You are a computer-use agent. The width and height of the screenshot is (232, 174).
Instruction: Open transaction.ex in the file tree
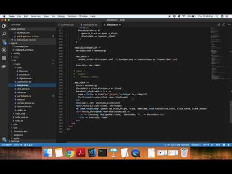point(24,106)
